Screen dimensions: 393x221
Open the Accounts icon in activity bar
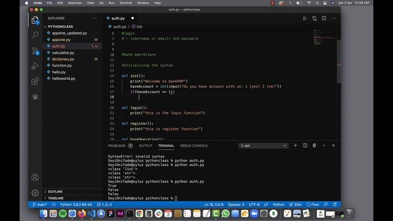pyautogui.click(x=35, y=177)
